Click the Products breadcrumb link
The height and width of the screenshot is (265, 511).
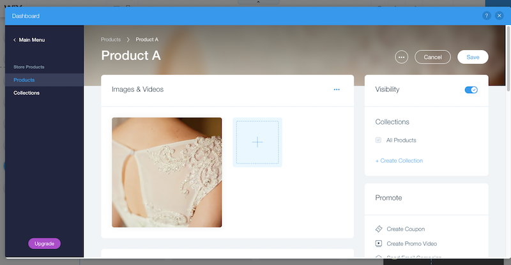tap(111, 40)
